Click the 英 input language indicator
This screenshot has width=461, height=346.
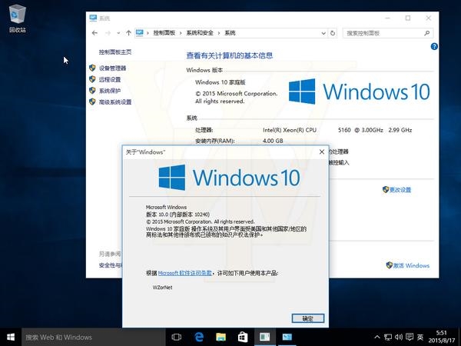point(420,338)
